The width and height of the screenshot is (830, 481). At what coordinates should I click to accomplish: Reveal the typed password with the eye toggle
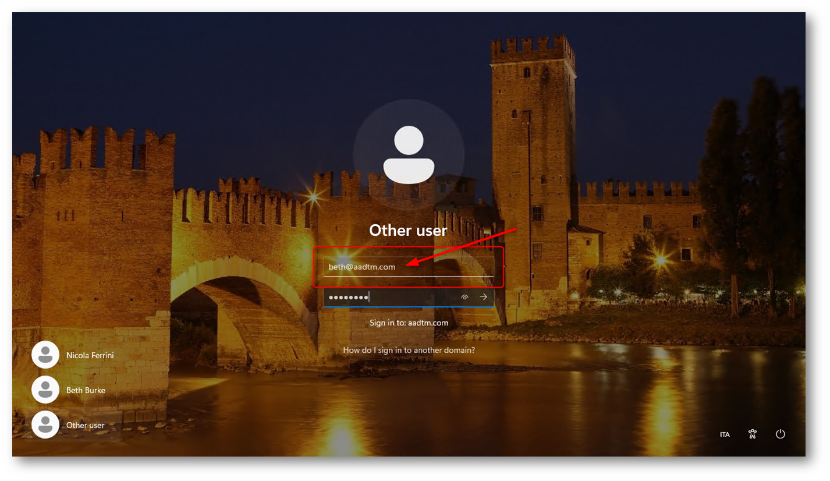464,297
